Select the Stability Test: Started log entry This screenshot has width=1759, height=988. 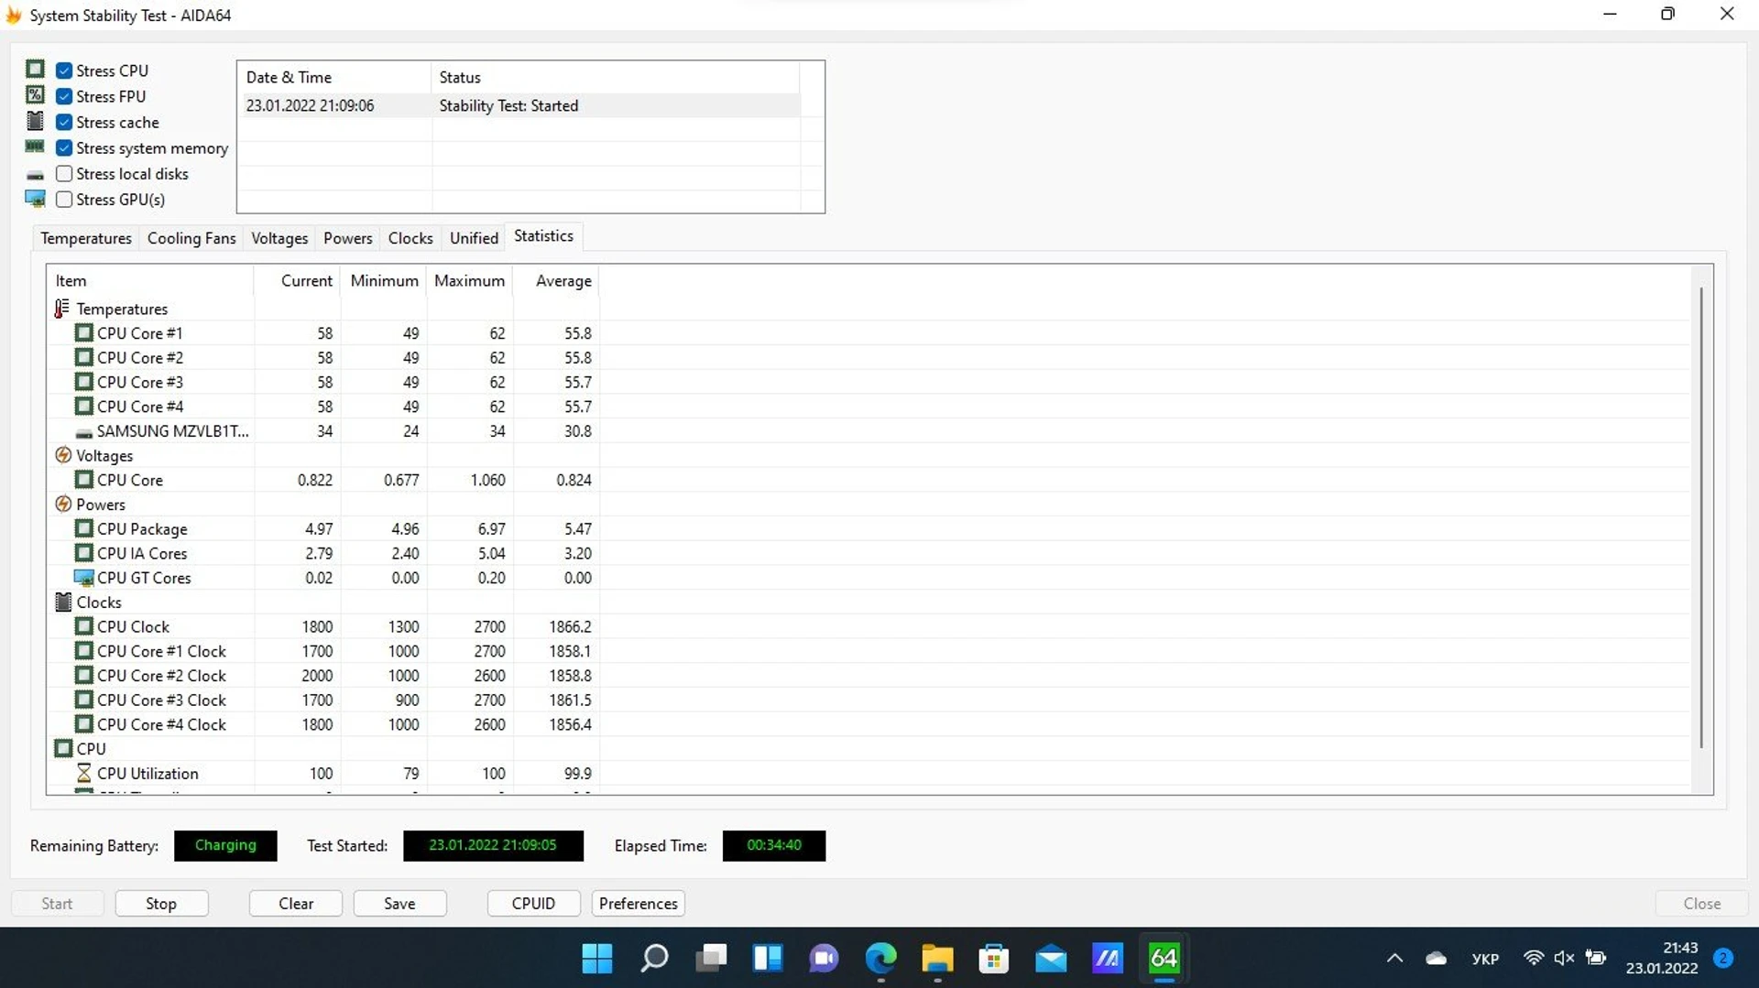click(519, 105)
